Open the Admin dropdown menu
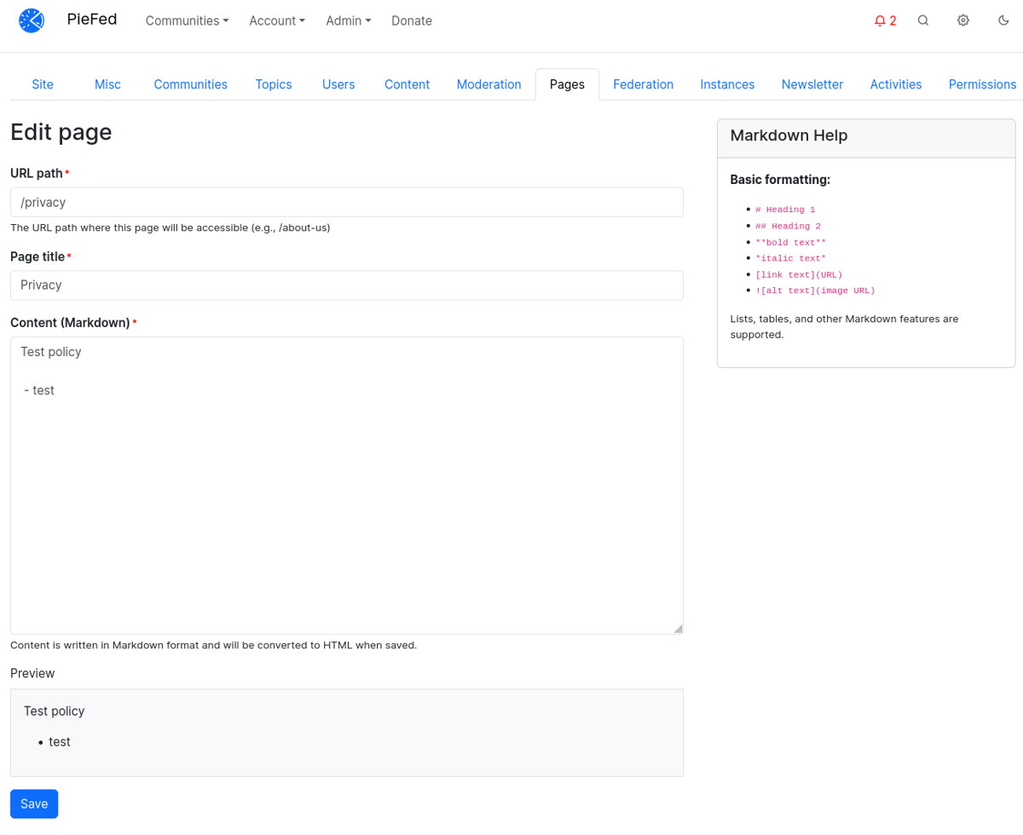 click(349, 20)
